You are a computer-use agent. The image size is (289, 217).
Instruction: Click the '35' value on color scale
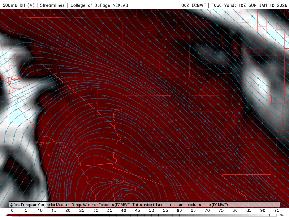pos(110,210)
